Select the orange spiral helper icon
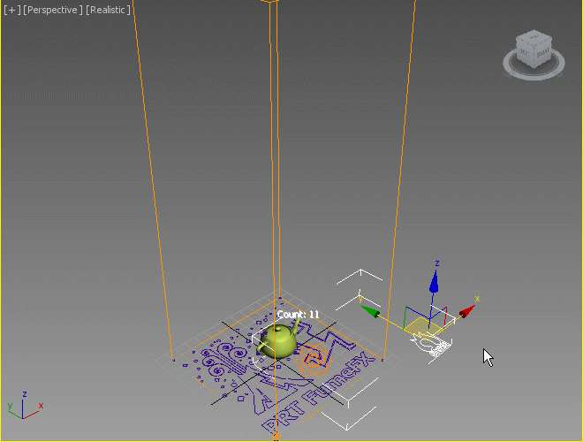 313,359
